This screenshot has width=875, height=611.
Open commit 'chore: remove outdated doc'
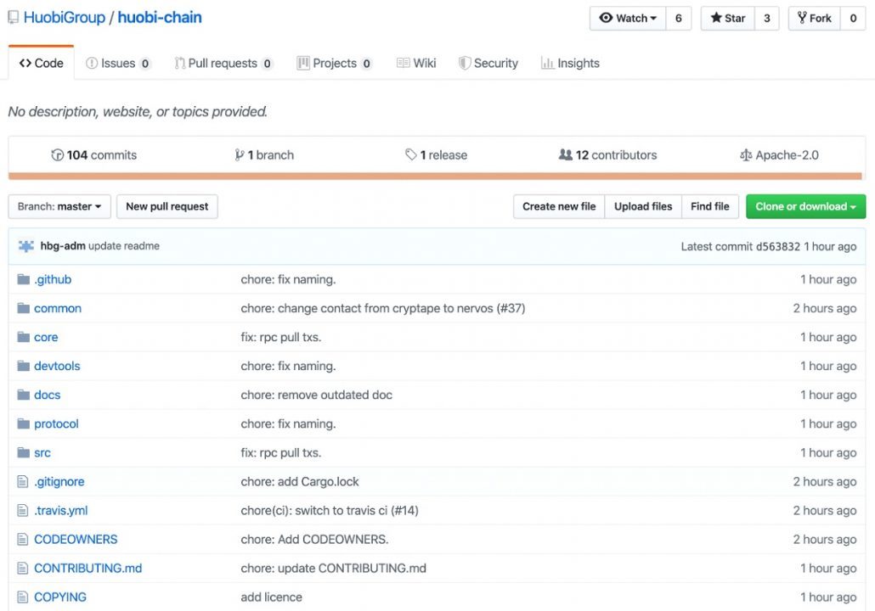[x=316, y=395]
